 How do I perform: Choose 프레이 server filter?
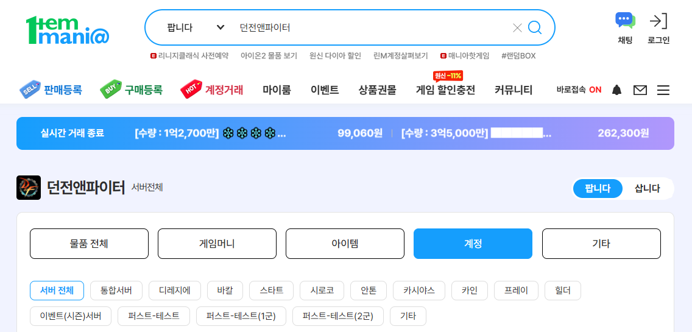[517, 291]
